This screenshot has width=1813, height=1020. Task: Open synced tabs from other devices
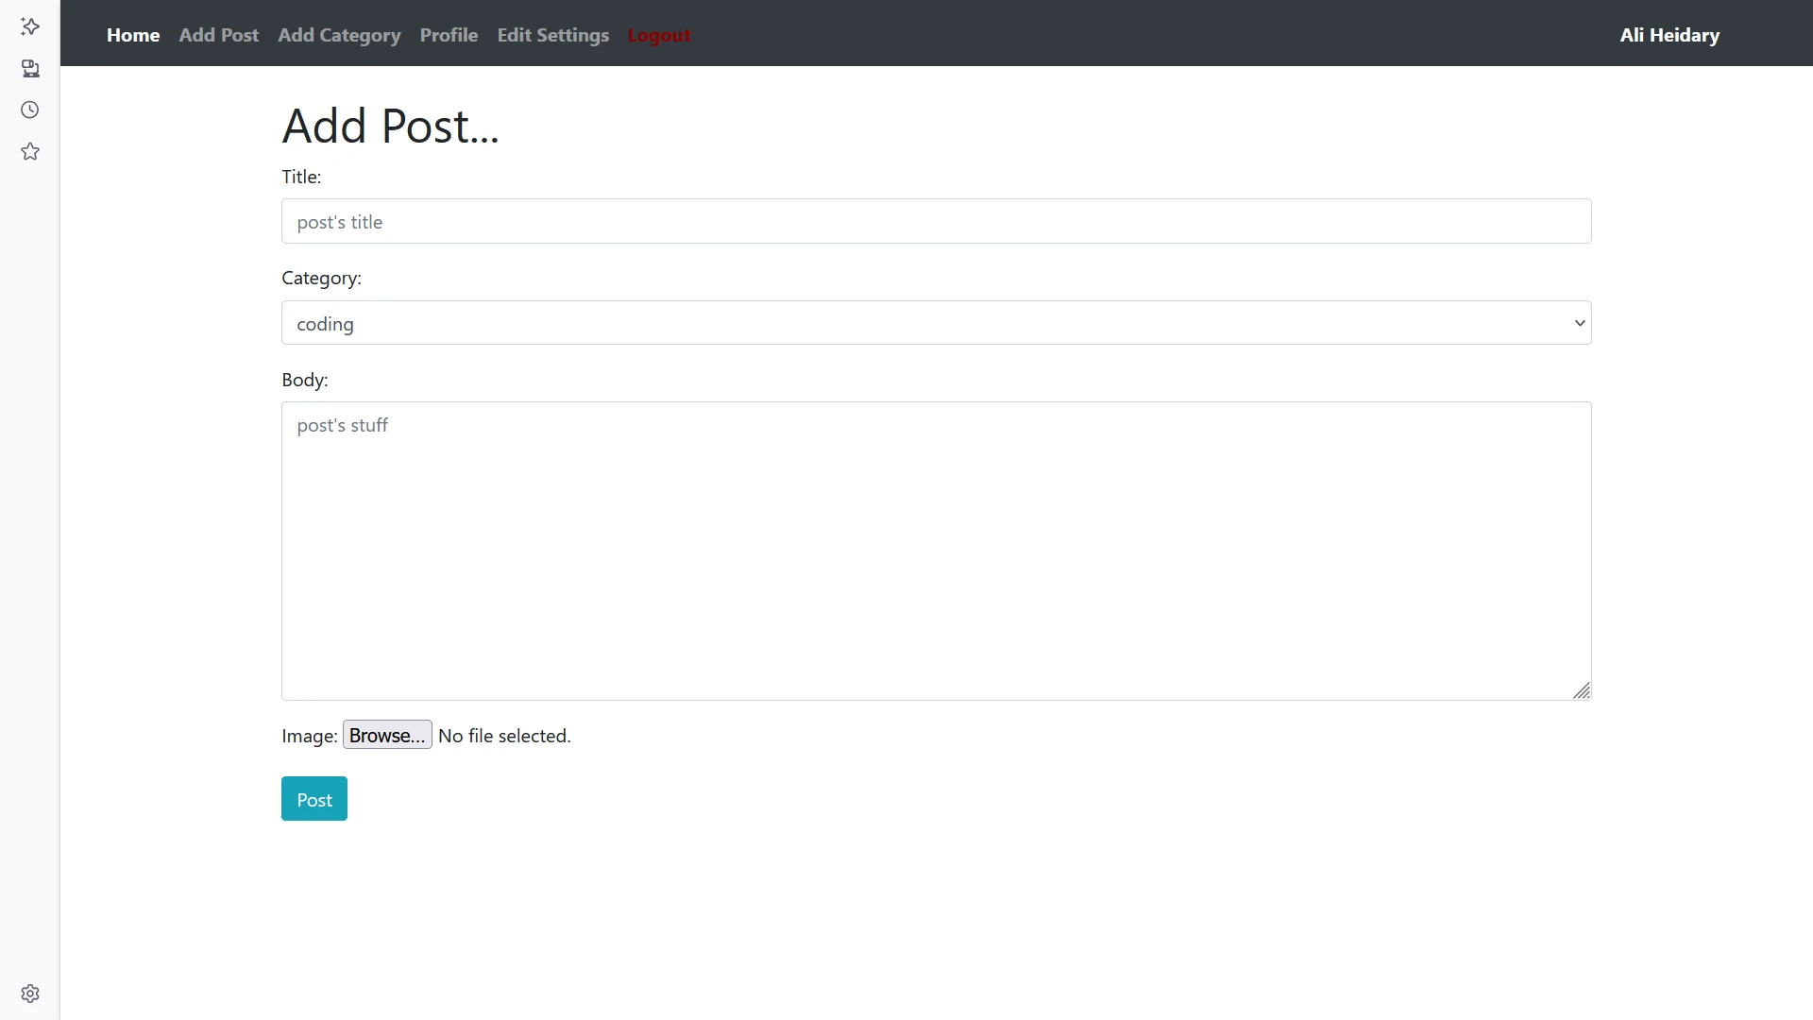(30, 68)
